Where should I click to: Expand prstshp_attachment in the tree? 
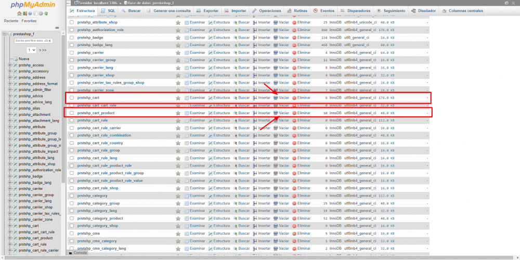[10, 115]
